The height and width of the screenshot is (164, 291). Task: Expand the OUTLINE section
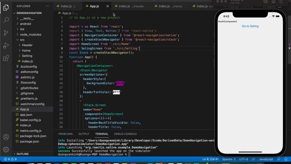coord(22,154)
